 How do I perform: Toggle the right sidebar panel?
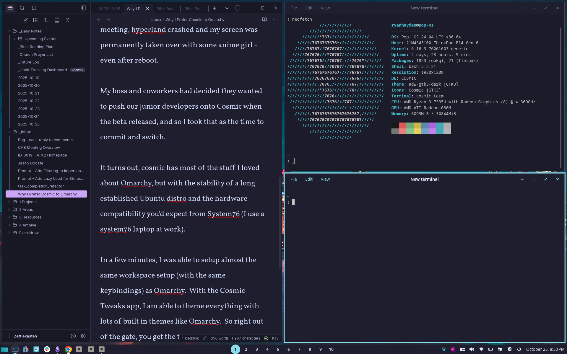(x=238, y=8)
